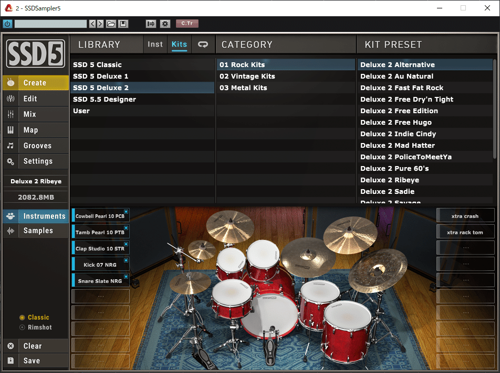The width and height of the screenshot is (500, 373).
Task: Select the Kick 07 NRG instrument slot
Action: click(x=100, y=265)
